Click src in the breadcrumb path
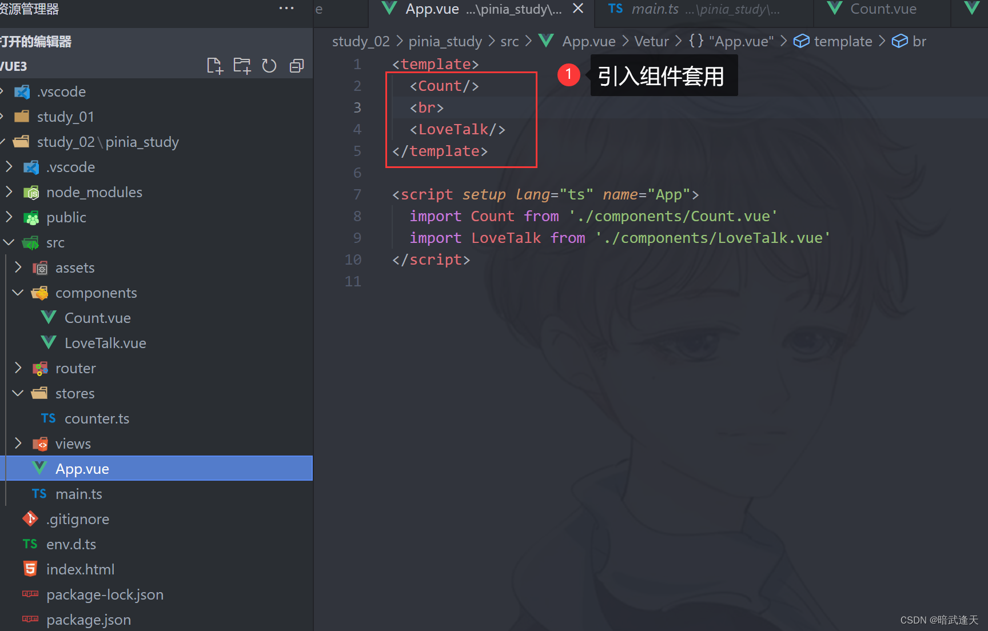The height and width of the screenshot is (631, 988). [509, 41]
